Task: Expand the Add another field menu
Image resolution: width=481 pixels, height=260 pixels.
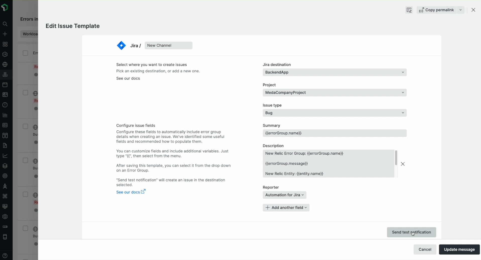Action: pos(286,208)
